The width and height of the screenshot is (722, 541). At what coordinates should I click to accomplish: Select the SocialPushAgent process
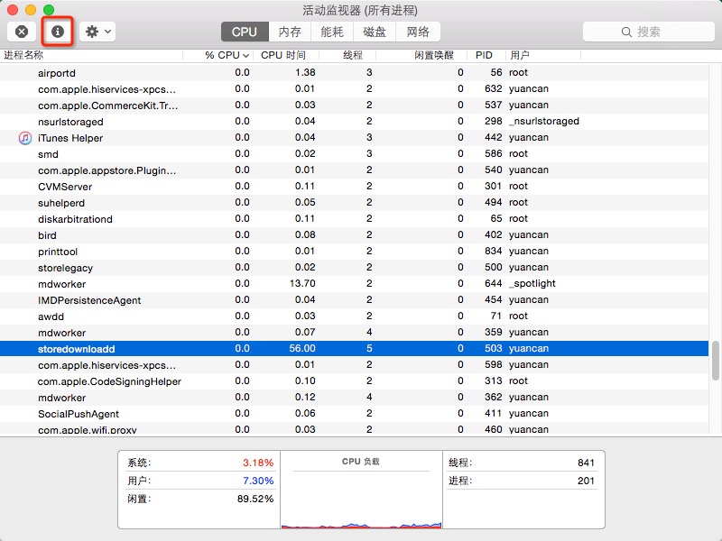click(x=354, y=414)
